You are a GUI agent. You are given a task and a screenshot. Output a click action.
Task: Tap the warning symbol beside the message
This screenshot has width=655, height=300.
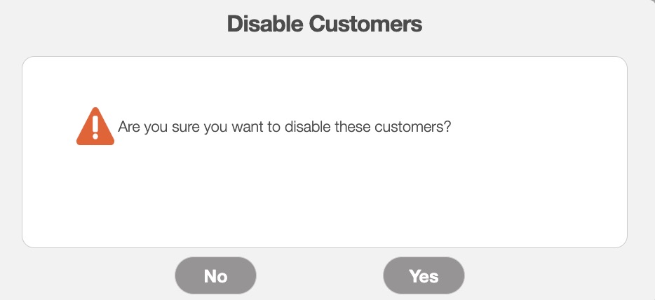[x=95, y=127]
